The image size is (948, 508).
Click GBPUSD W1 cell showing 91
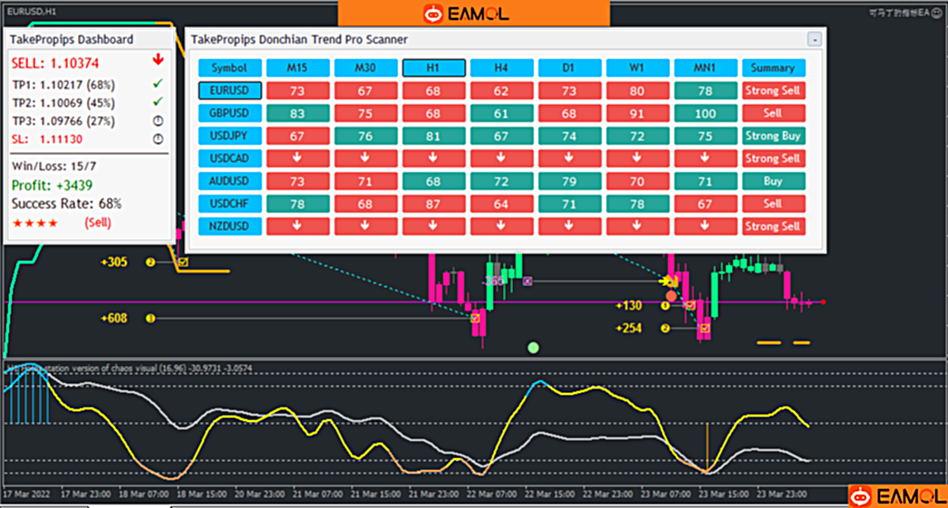637,113
